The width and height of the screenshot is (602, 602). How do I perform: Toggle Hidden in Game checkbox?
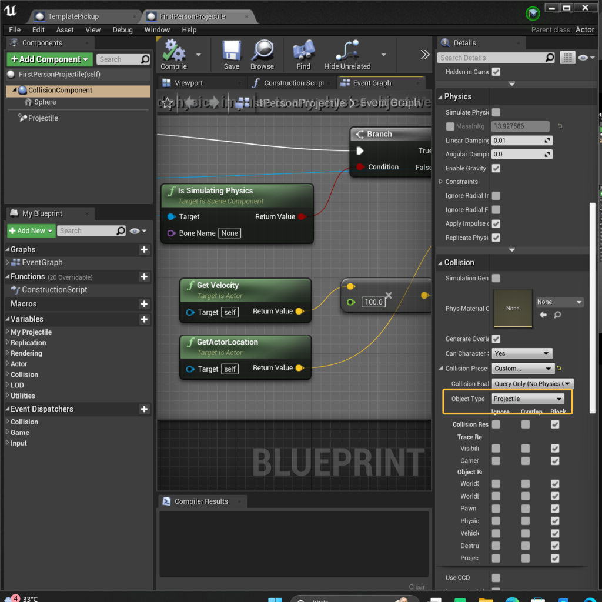tap(496, 72)
